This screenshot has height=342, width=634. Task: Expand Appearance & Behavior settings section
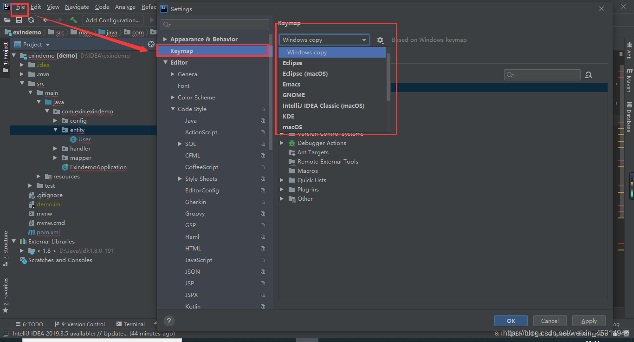165,39
